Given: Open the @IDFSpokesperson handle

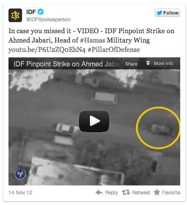Looking at the screenshot, I should [48, 20].
